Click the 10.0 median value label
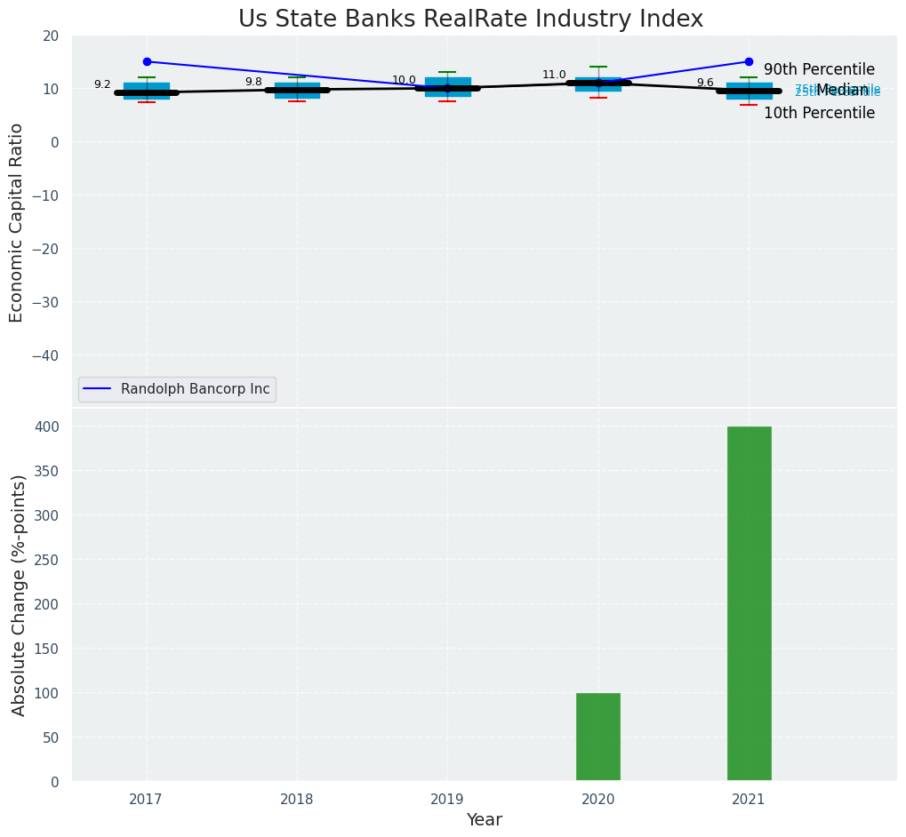906x837 pixels. point(404,81)
